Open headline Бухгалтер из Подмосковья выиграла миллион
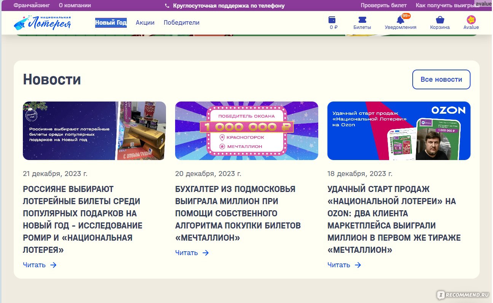The width and height of the screenshot is (493, 303). tap(238, 213)
